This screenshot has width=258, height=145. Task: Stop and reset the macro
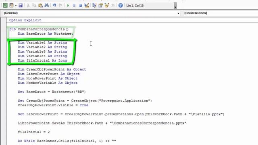pyautogui.click(x=80, y=6)
